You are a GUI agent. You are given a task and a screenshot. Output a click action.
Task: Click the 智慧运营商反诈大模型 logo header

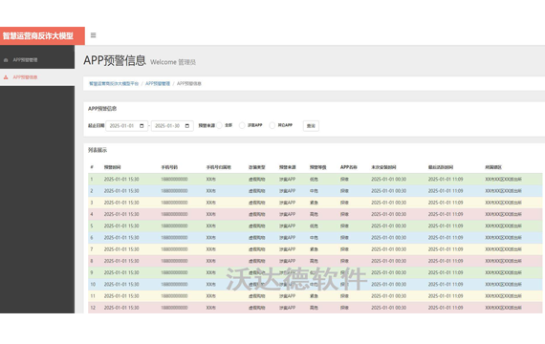42,35
